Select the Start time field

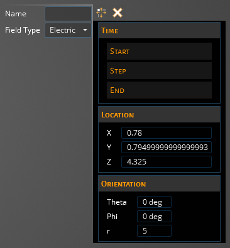coord(159,51)
